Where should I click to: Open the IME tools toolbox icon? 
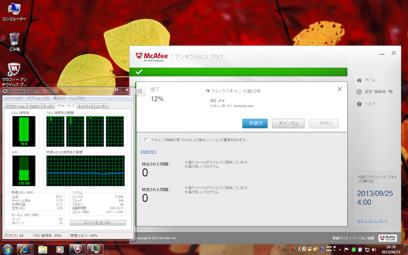tap(315, 249)
